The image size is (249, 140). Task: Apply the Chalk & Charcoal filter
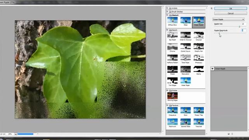pos(186,36)
